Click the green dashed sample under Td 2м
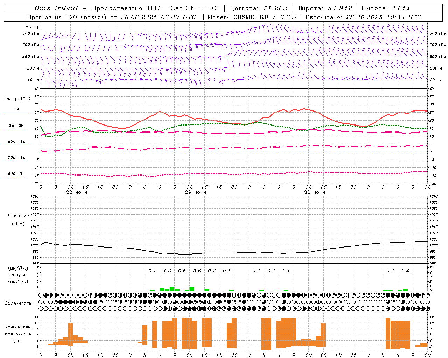 (15, 129)
